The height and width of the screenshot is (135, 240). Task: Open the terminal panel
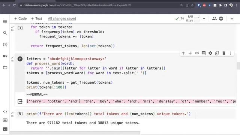click(5, 129)
